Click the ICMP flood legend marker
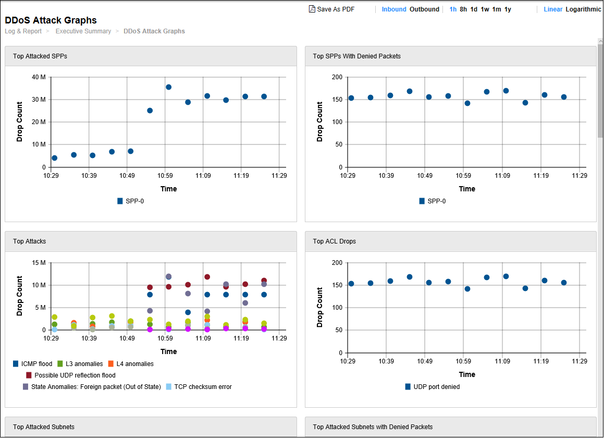 pyautogui.click(x=15, y=363)
